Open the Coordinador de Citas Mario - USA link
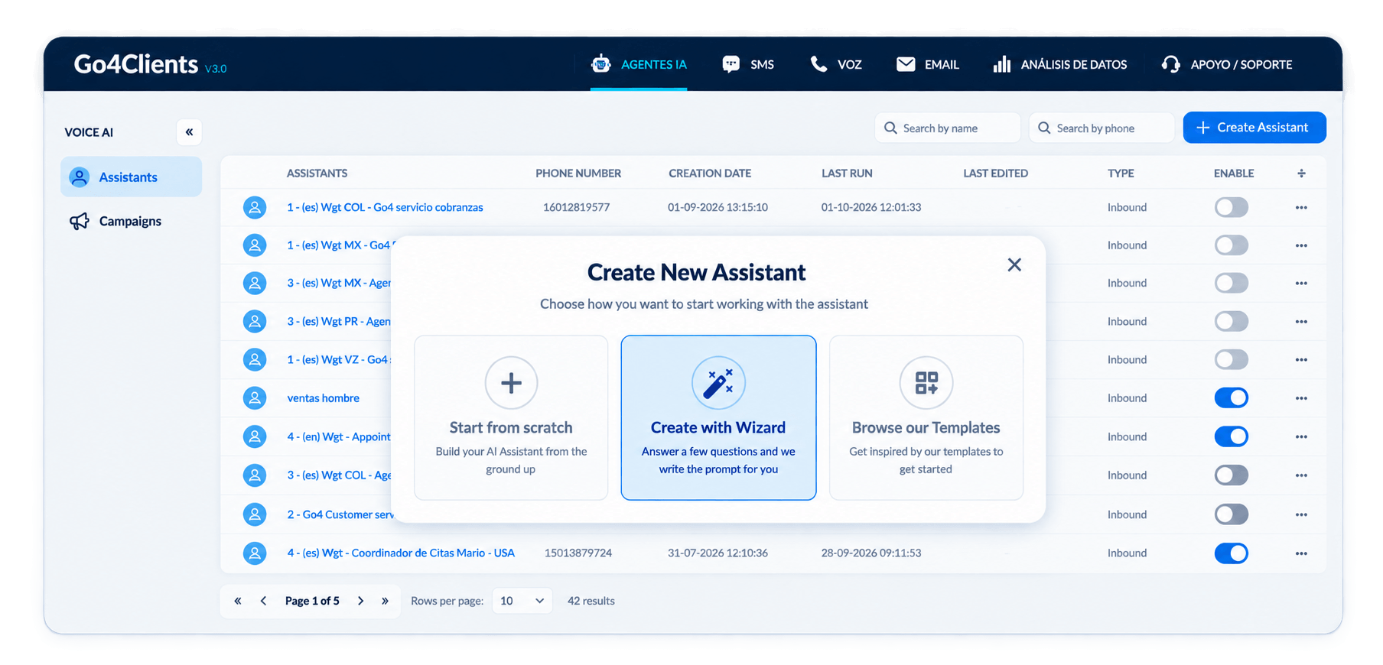The width and height of the screenshot is (1383, 665). click(x=401, y=553)
